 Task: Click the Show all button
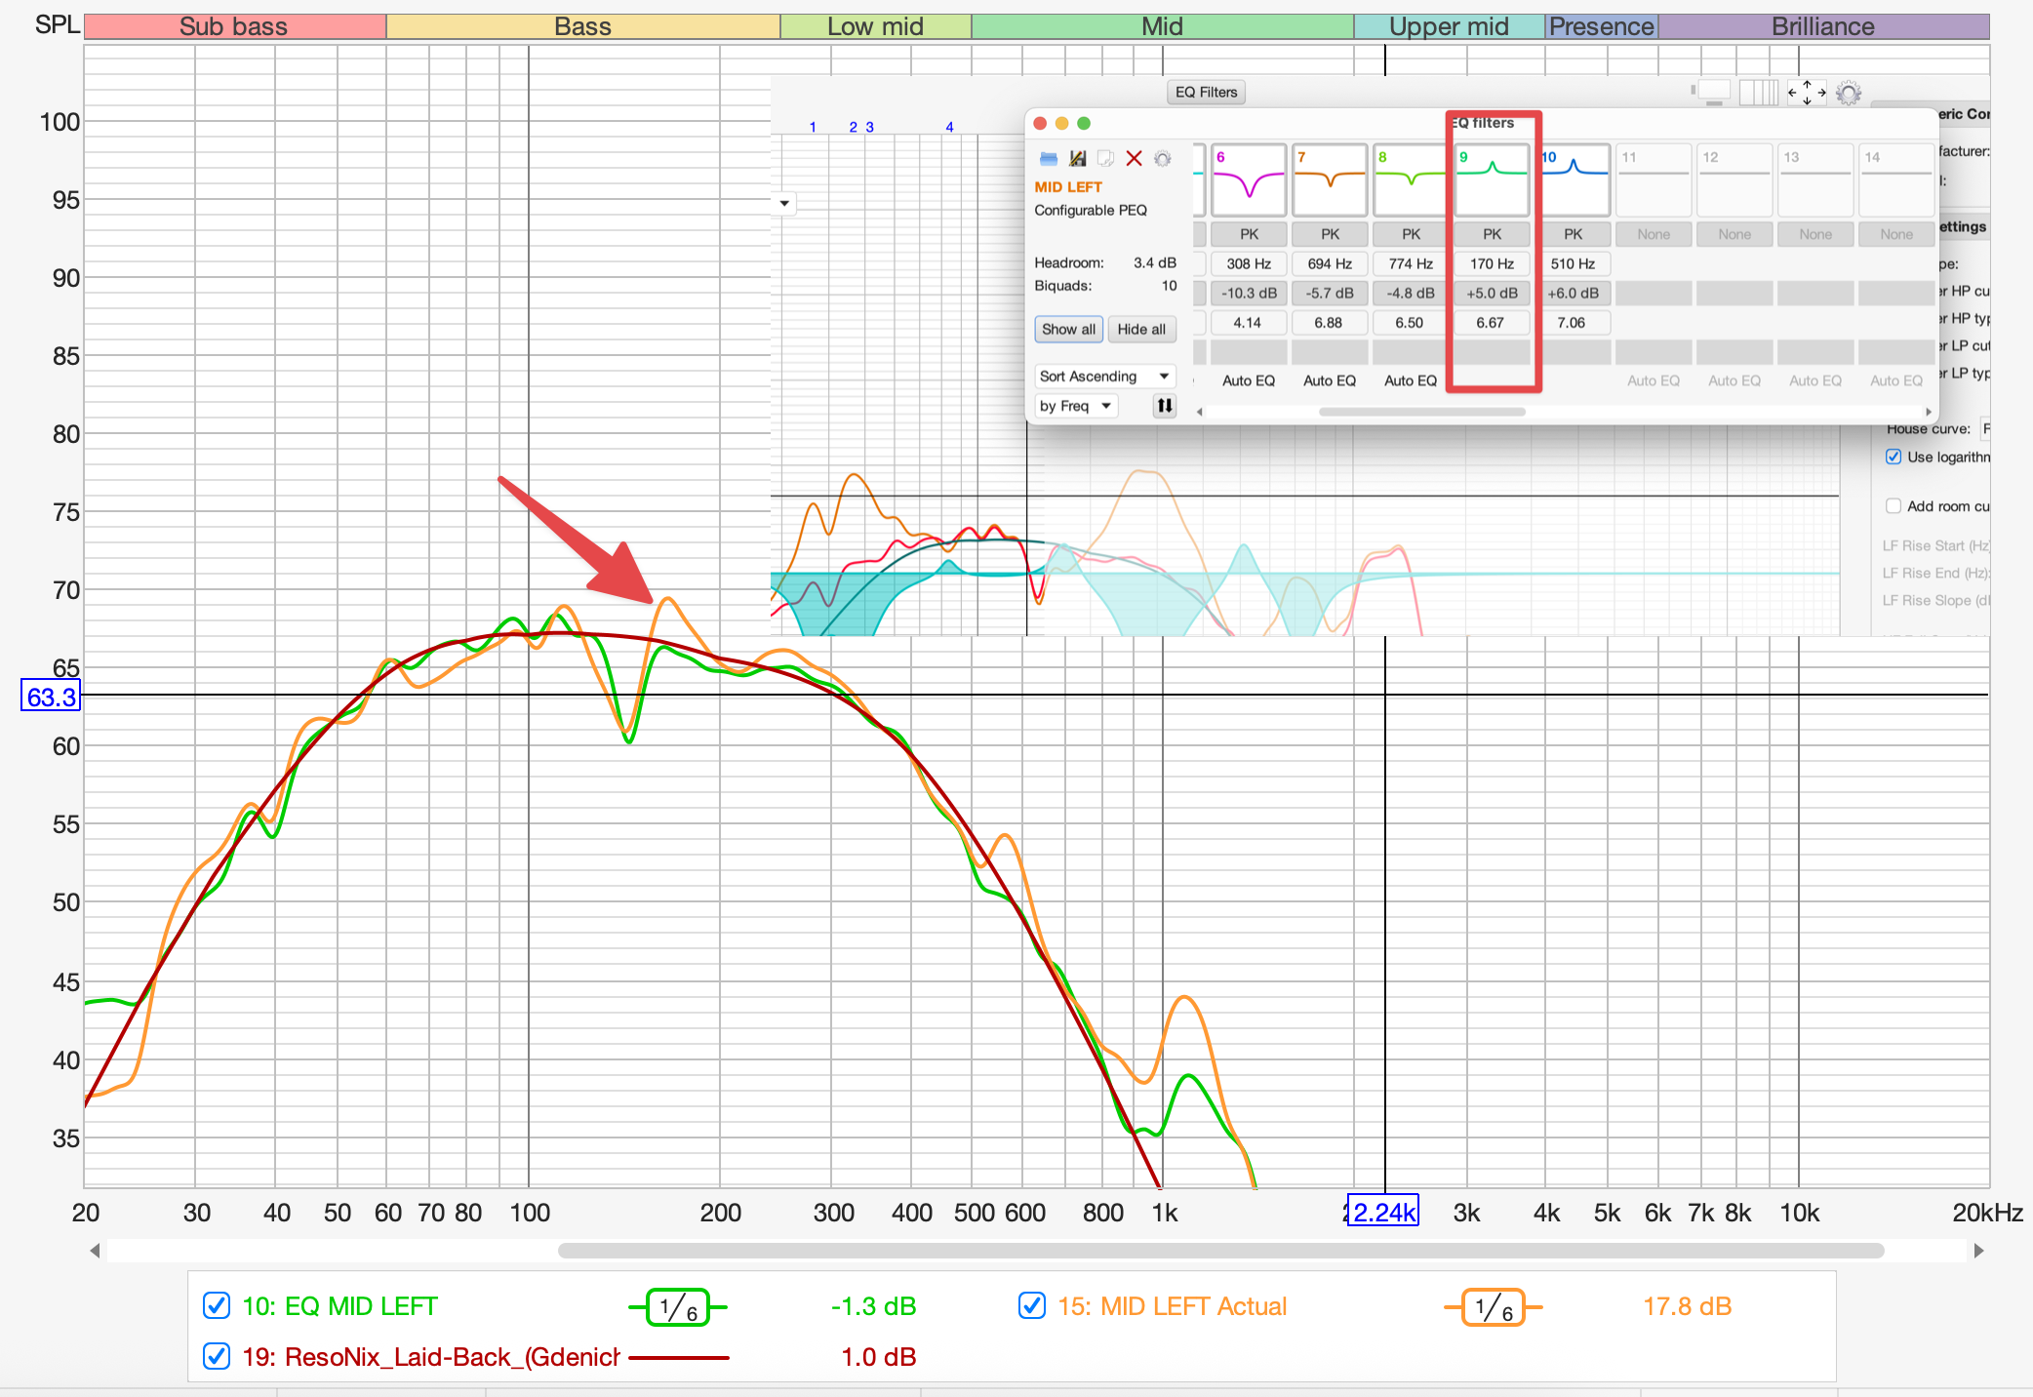coord(1068,330)
